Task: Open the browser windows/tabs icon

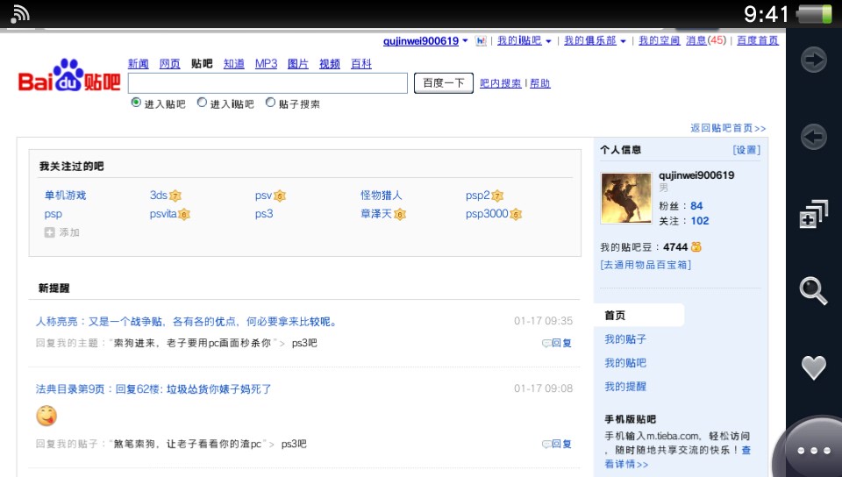Action: coord(814,214)
